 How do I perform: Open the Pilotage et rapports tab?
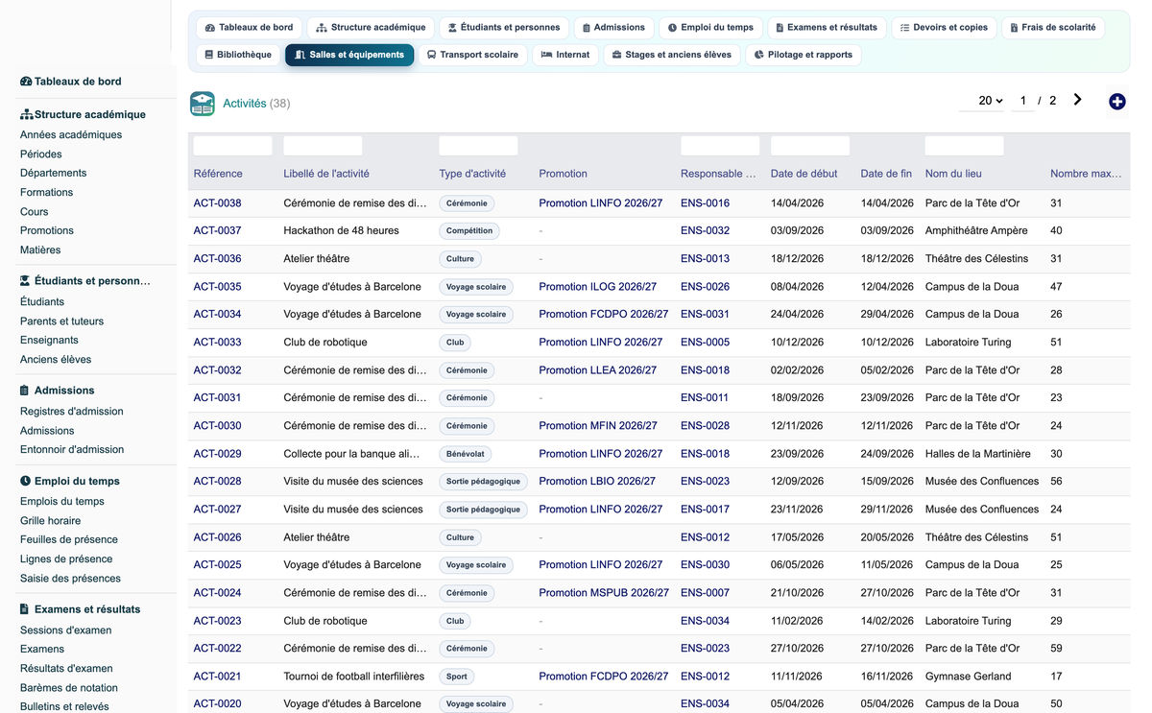pyautogui.click(x=803, y=55)
